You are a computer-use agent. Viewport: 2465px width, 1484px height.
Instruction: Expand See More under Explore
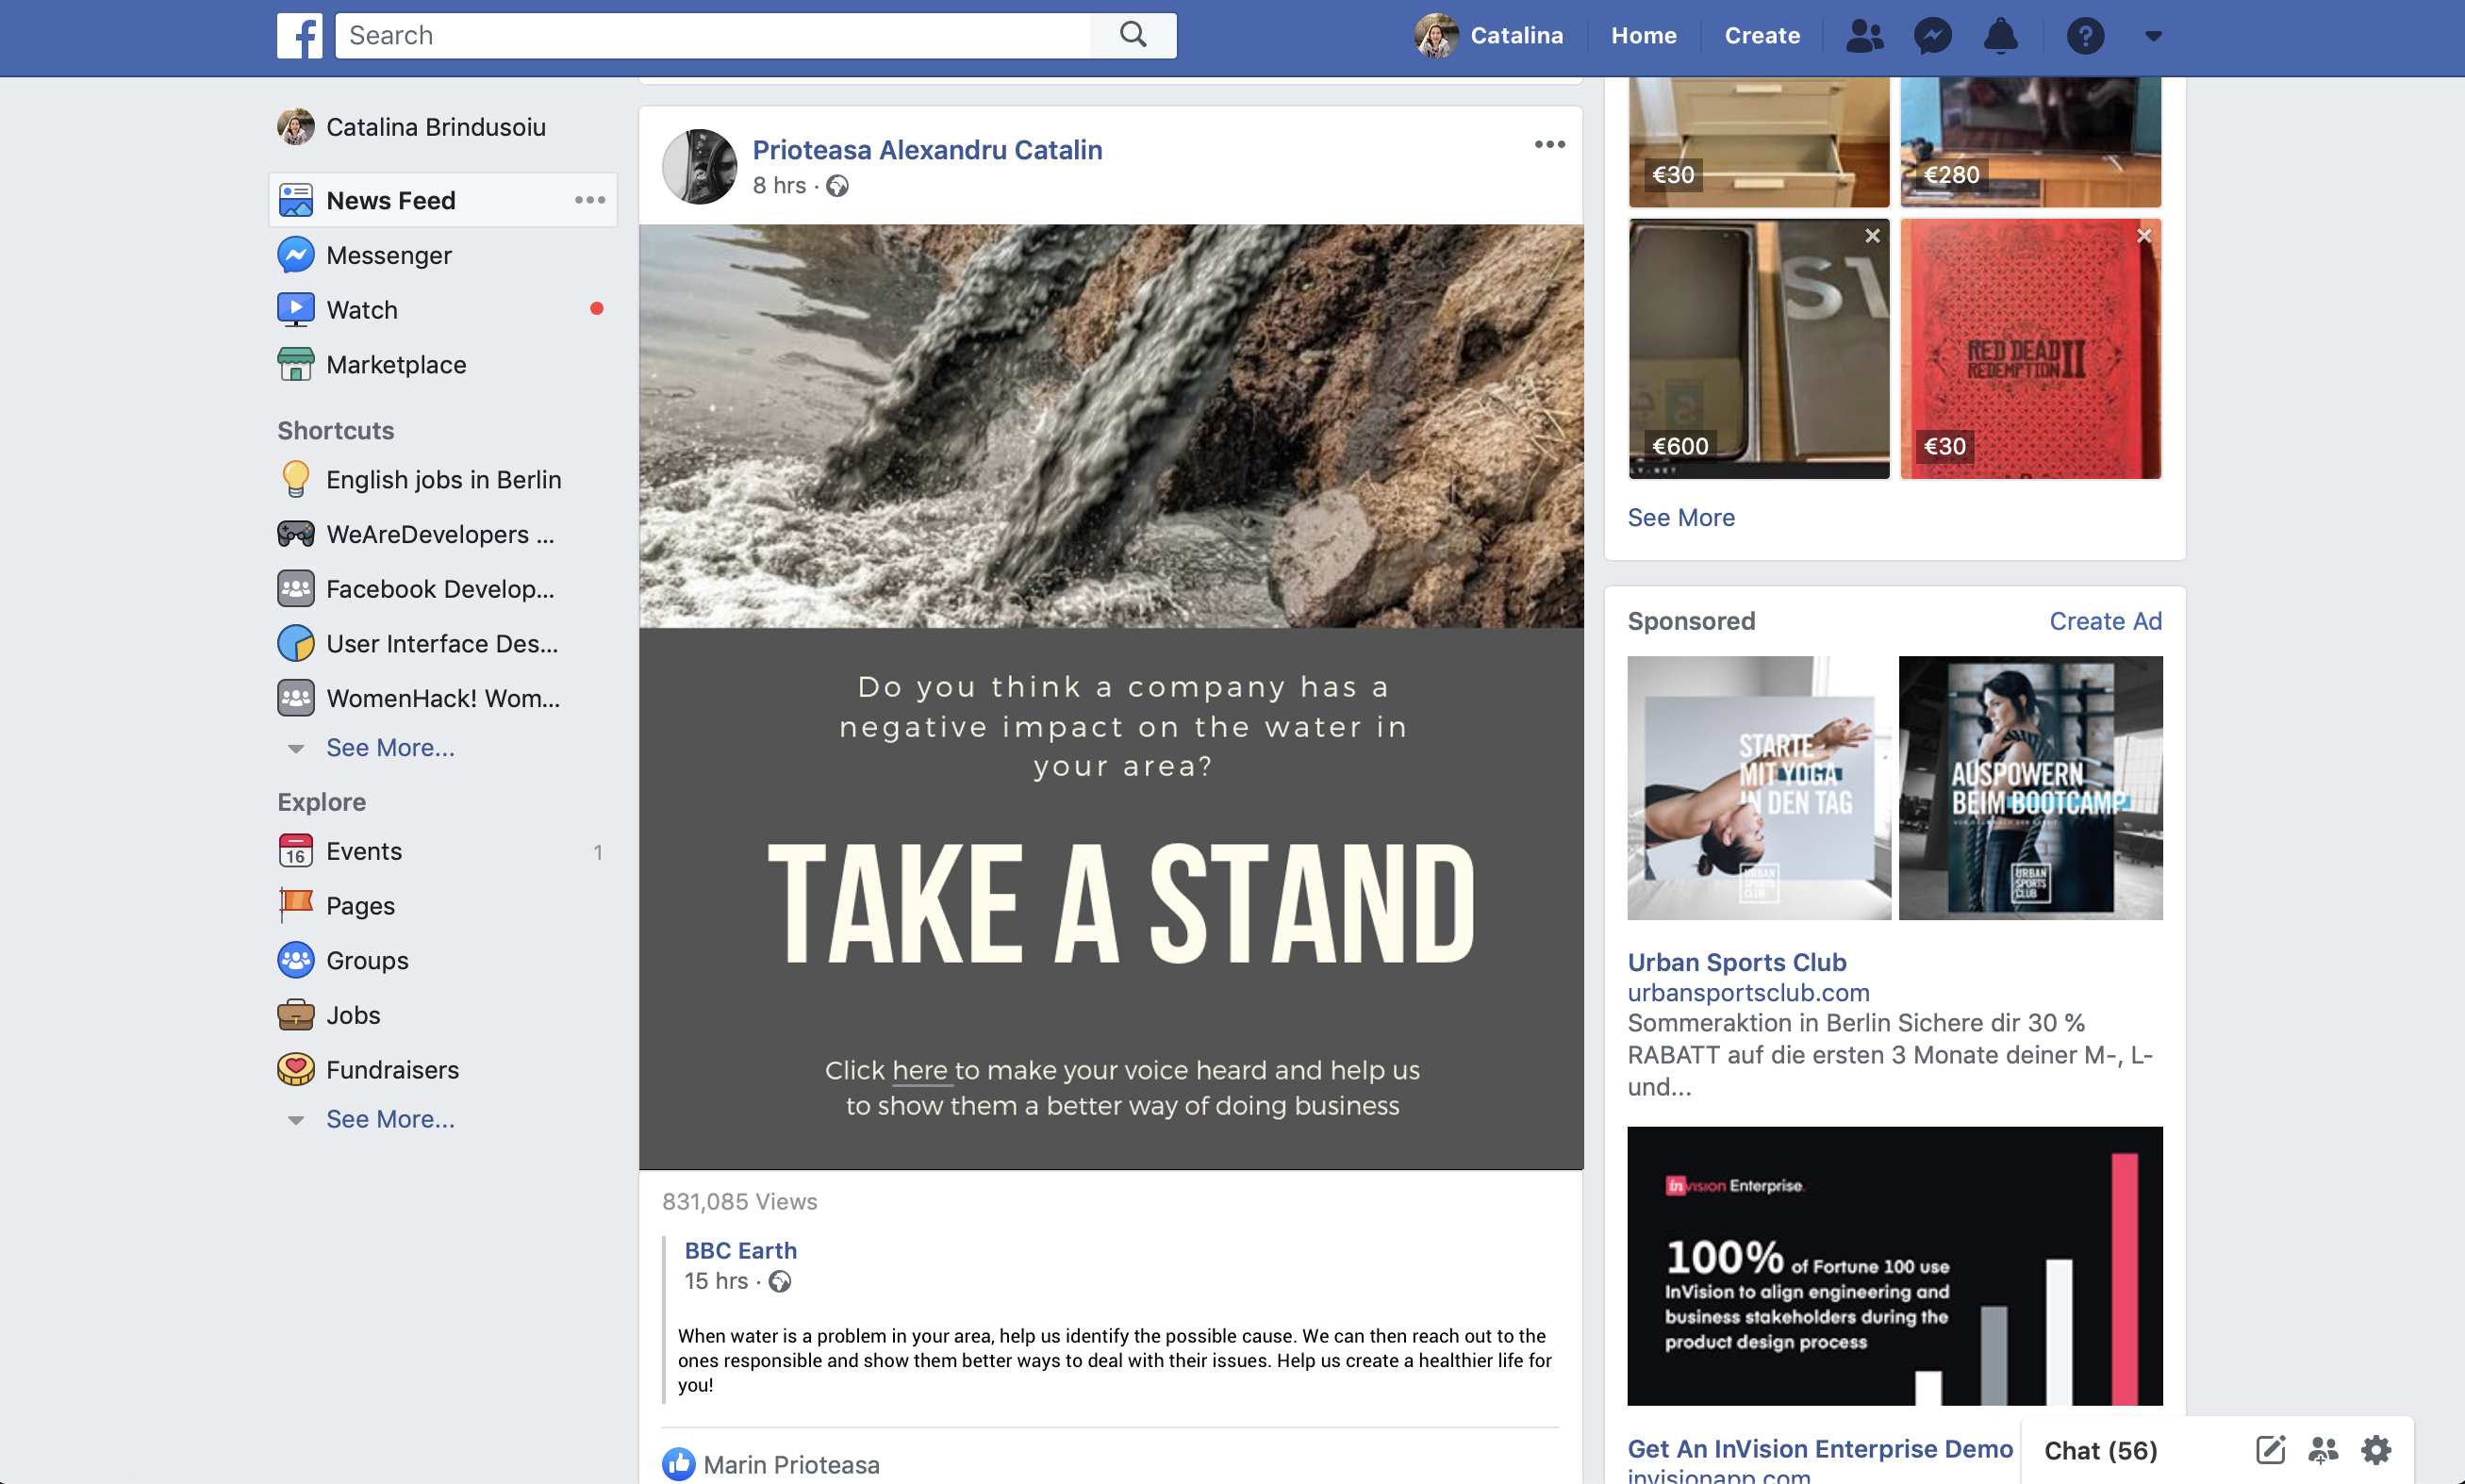click(x=390, y=1119)
